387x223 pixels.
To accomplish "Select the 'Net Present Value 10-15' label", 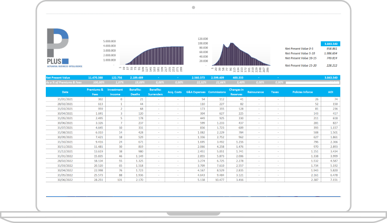I will point(301,58).
